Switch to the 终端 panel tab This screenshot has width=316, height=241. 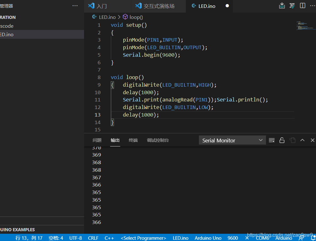(133, 140)
